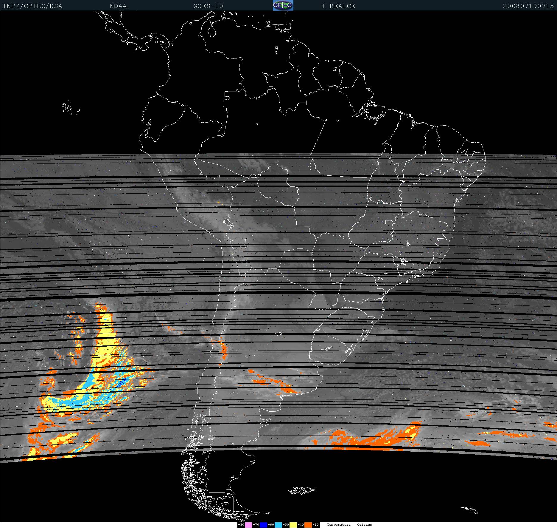The height and width of the screenshot is (528, 557).
Task: Select the light blue legend color swatch
Action: tap(278, 525)
